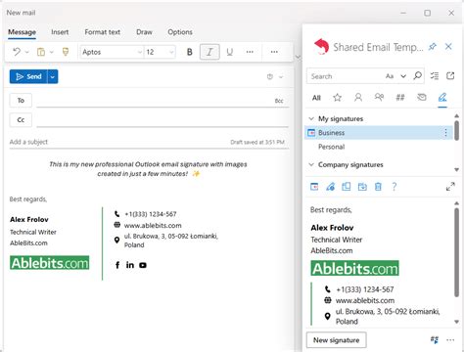Screen dimensions: 464x352
Task: Pin the Shared Email Templates pane
Action: click(433, 47)
